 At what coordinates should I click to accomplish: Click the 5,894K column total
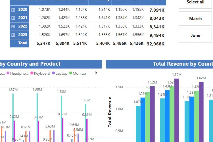[x=63, y=43]
